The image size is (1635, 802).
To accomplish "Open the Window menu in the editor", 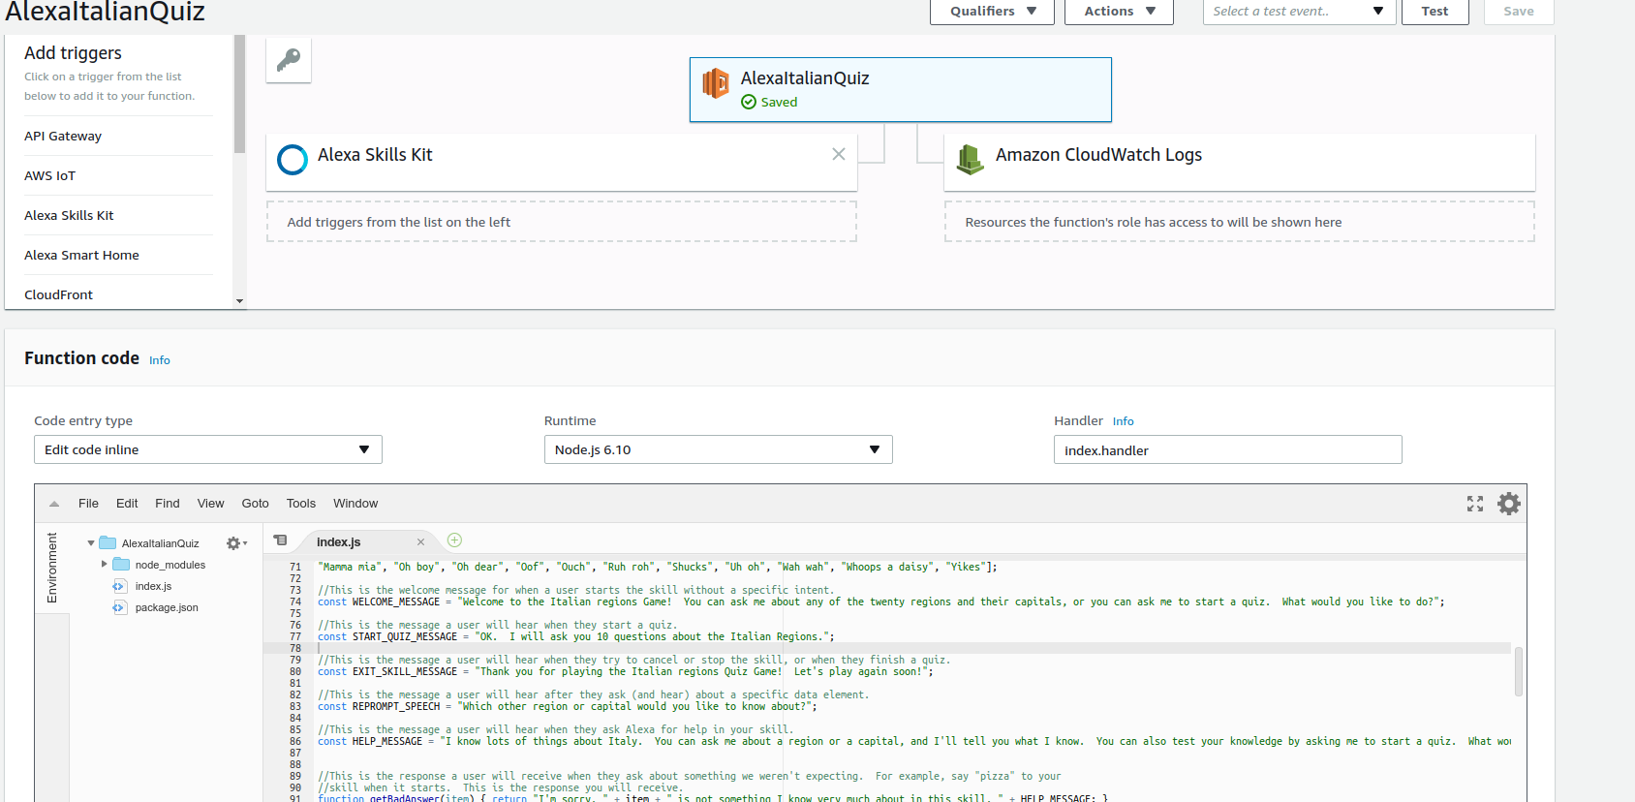I will tap(355, 504).
